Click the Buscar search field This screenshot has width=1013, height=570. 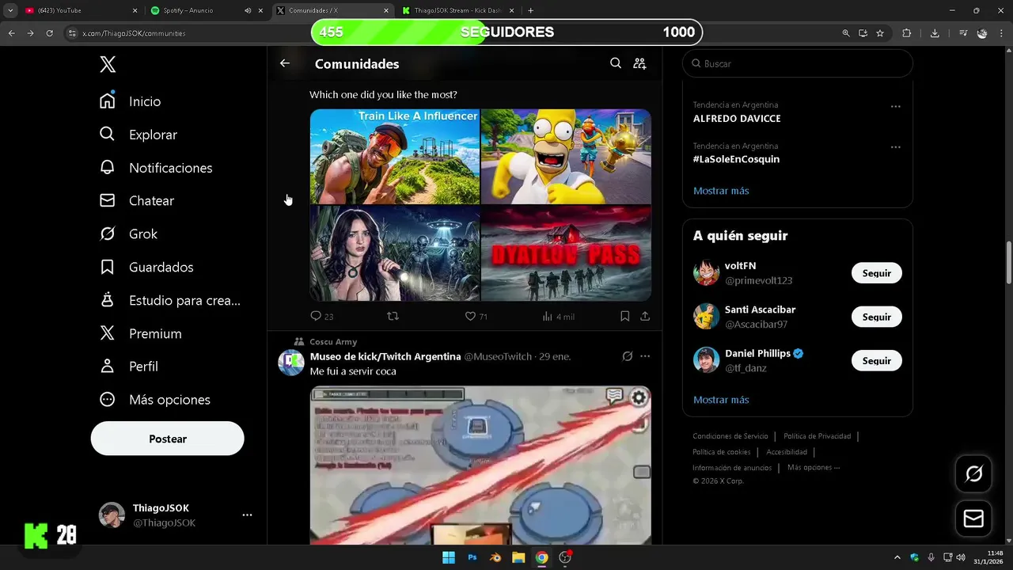tap(798, 63)
